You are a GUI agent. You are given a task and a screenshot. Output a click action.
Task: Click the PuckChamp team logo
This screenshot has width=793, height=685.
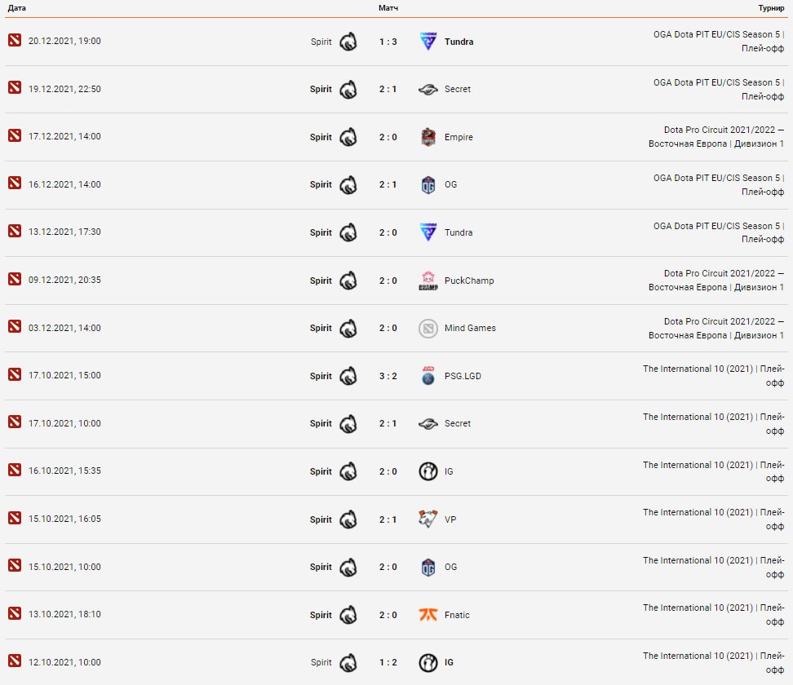tap(428, 281)
